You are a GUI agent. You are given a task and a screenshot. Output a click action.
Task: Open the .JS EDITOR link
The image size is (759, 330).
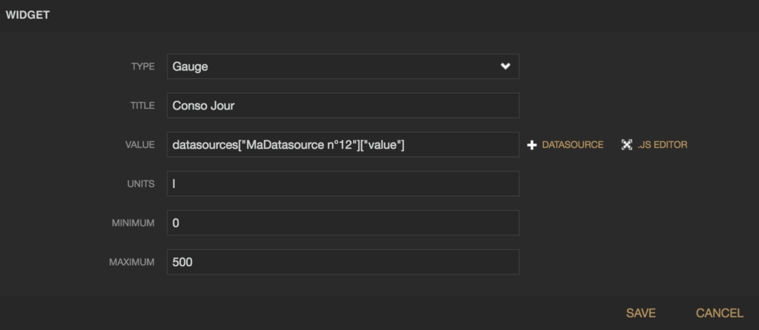pos(662,145)
